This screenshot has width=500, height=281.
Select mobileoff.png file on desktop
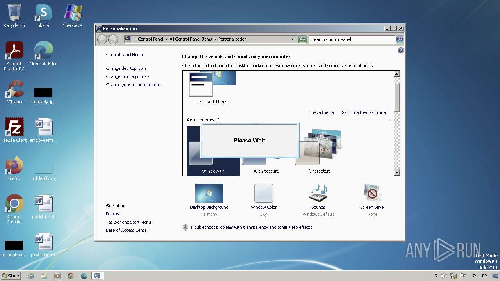(43, 173)
